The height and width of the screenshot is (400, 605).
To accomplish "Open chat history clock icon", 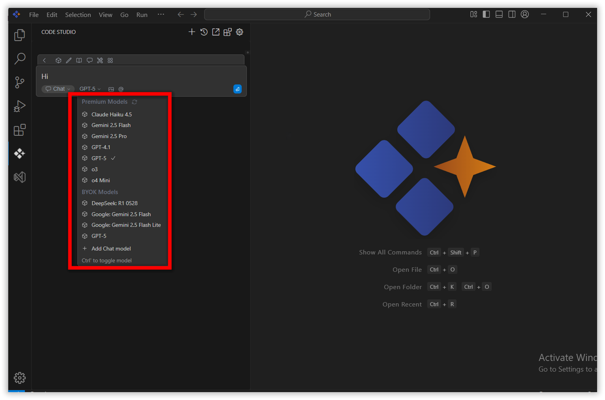I will tap(204, 32).
